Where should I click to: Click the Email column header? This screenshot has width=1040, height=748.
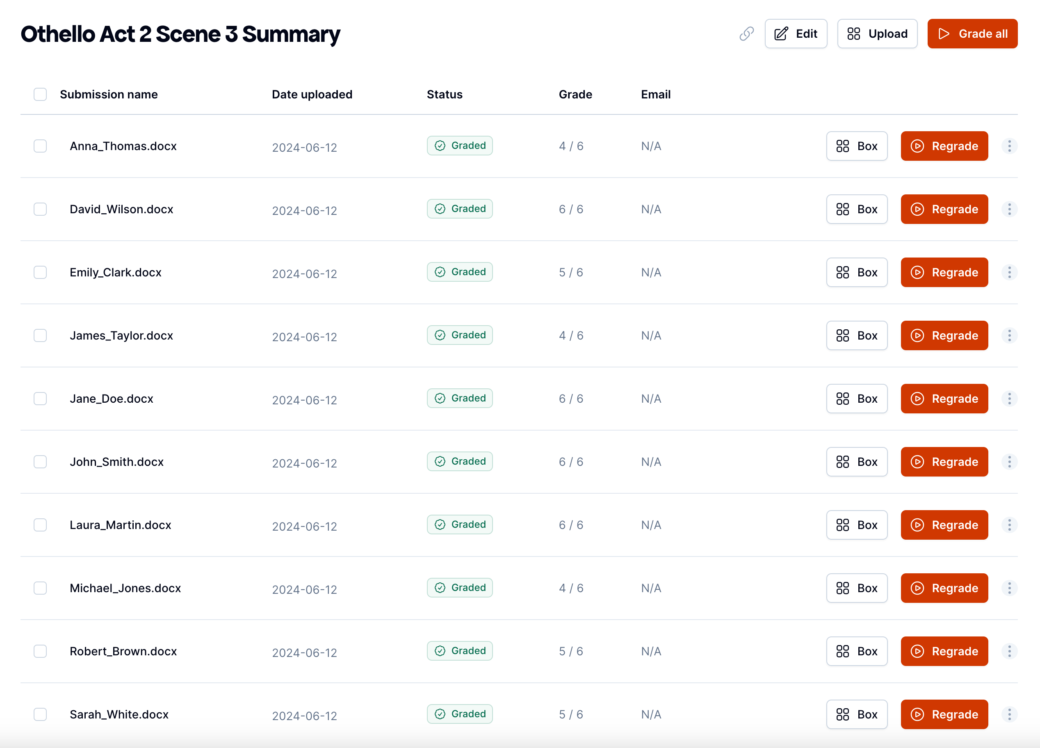point(655,94)
